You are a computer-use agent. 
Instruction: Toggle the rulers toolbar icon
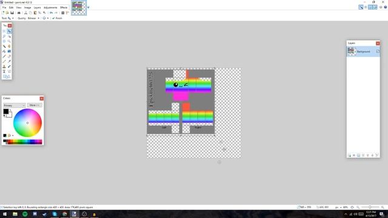click(67, 13)
